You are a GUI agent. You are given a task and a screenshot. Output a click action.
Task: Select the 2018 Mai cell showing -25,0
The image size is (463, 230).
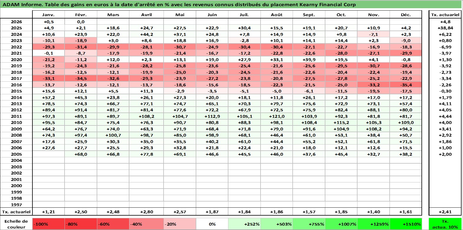[180, 72]
